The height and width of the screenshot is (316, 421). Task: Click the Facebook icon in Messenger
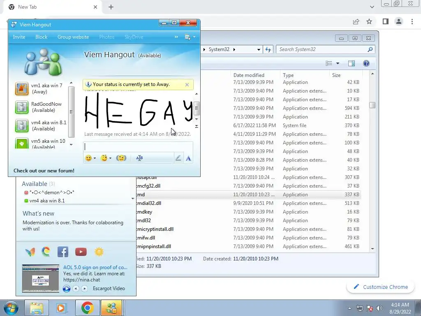click(x=63, y=252)
